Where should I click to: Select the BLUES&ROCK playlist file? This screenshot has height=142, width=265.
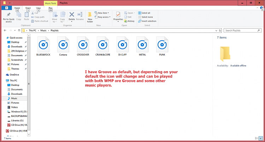tap(43, 46)
